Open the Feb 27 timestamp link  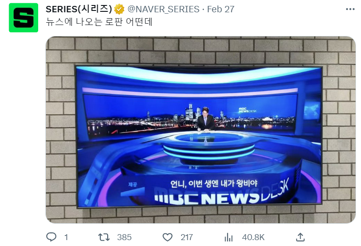pyautogui.click(x=221, y=9)
